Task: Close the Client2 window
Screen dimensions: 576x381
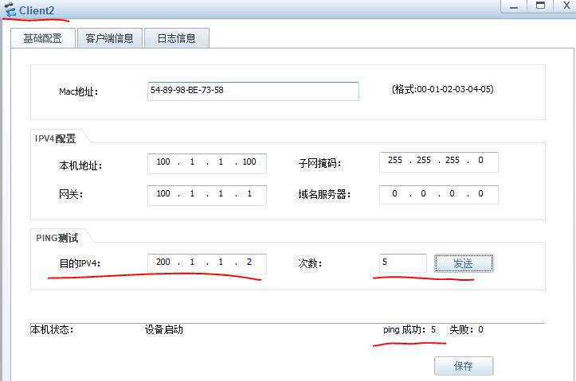Action: pyautogui.click(x=566, y=5)
